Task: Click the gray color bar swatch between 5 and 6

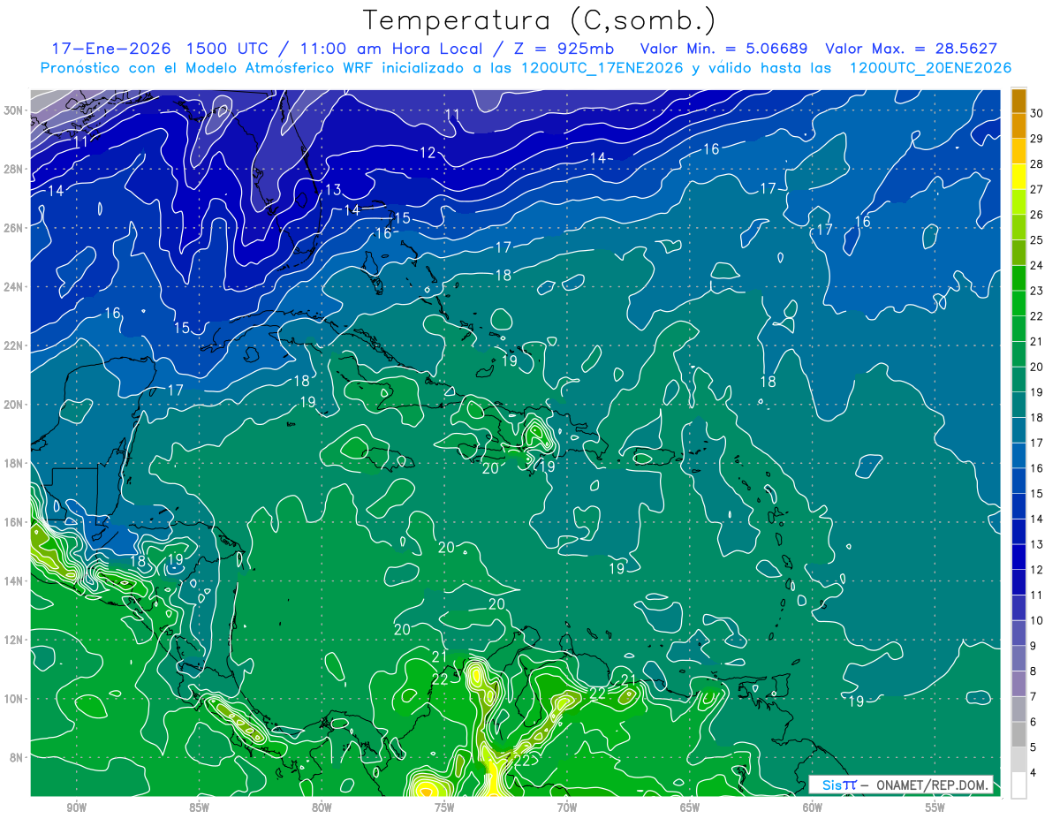Action: pyautogui.click(x=1018, y=735)
